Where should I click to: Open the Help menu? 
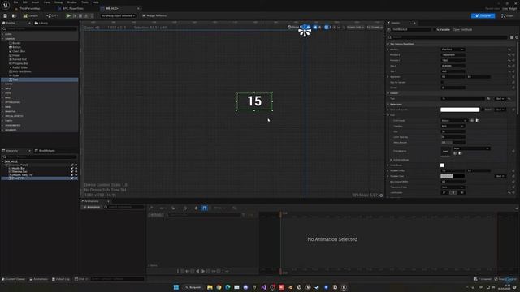[x=96, y=2]
